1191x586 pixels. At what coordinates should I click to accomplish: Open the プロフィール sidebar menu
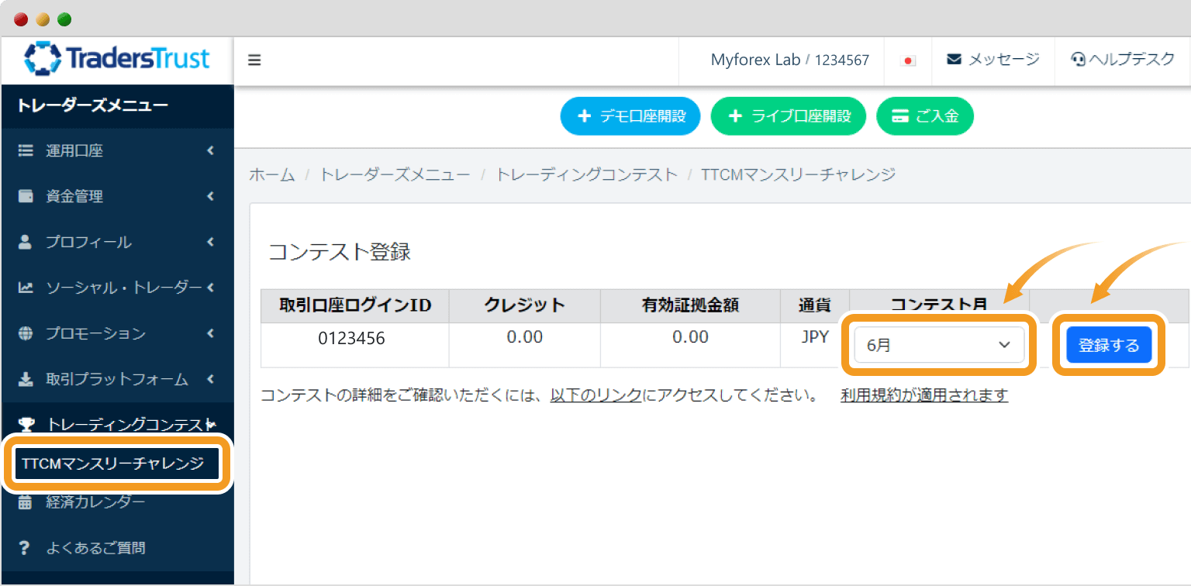tap(117, 242)
